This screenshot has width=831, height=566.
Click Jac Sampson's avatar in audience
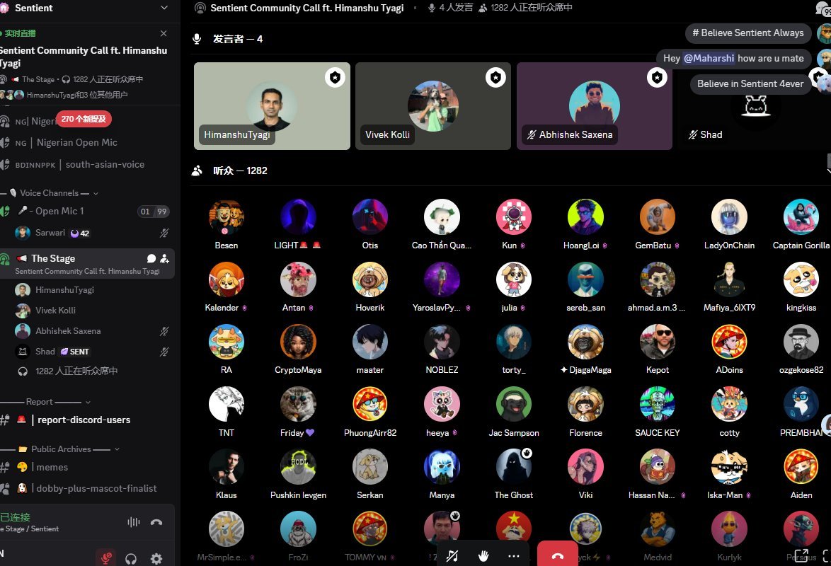pos(514,405)
